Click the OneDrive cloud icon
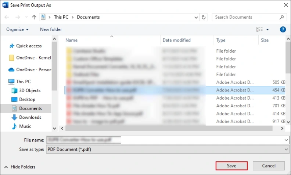Image resolution: width=291 pixels, height=175 pixels. 11,69
